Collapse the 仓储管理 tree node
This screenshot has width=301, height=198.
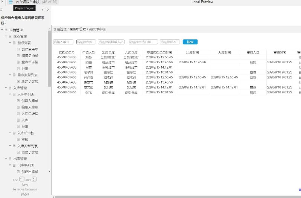pyautogui.click(x=2, y=30)
